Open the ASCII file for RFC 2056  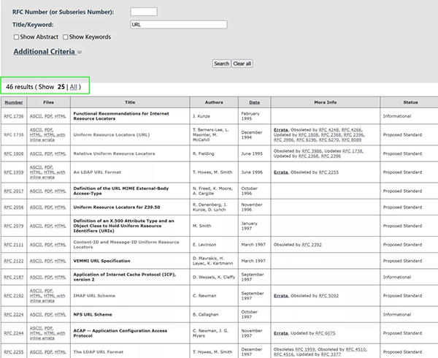coord(36,207)
